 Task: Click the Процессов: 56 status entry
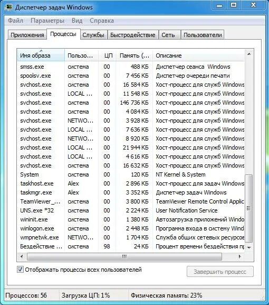(26, 295)
